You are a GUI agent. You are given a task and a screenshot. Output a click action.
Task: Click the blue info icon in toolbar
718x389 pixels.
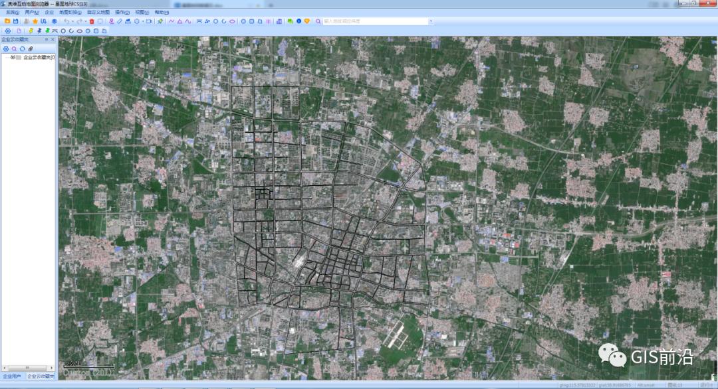point(299,21)
